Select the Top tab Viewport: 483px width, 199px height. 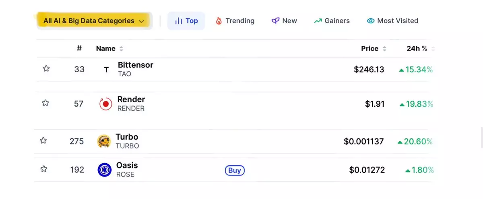click(186, 21)
